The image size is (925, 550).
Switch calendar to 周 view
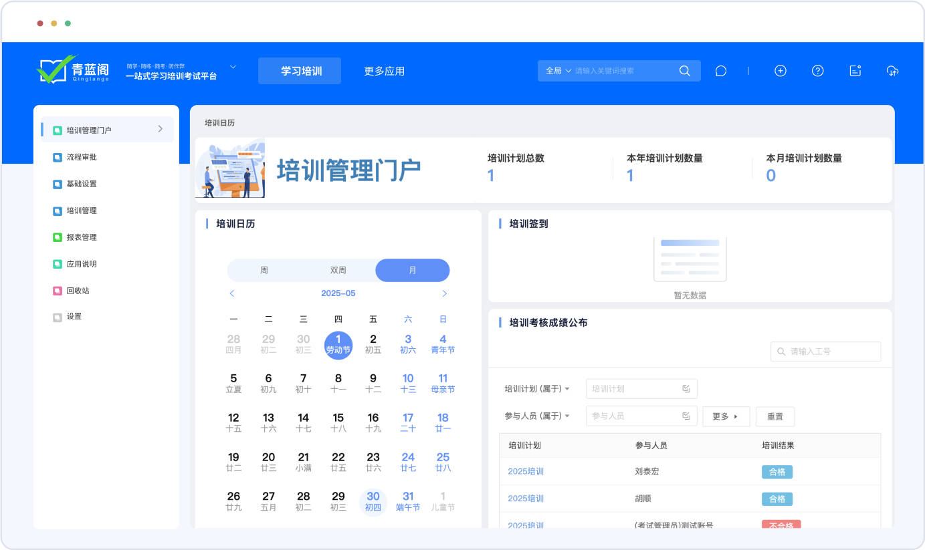coord(264,271)
